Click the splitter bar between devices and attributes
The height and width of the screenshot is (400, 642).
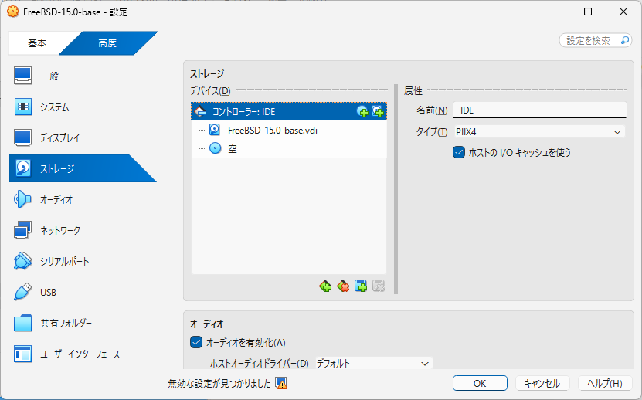coord(396,189)
